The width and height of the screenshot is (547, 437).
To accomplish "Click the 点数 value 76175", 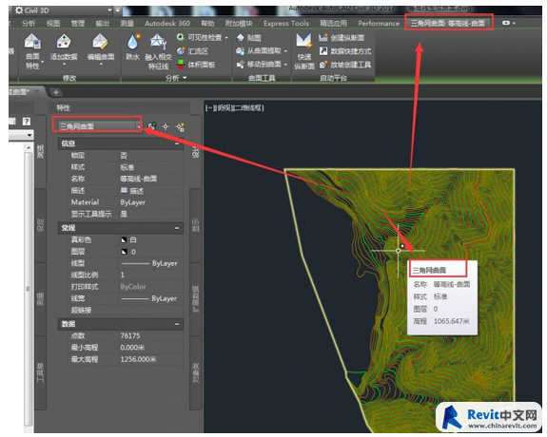I will tap(130, 335).
